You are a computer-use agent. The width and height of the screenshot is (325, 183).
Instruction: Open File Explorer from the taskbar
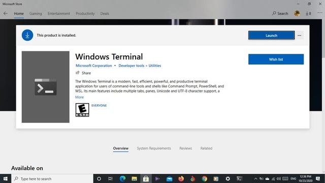coord(134,178)
